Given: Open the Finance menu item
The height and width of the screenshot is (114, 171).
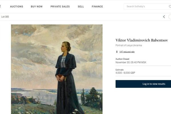Looking at the screenshot, I should coord(97,7).
